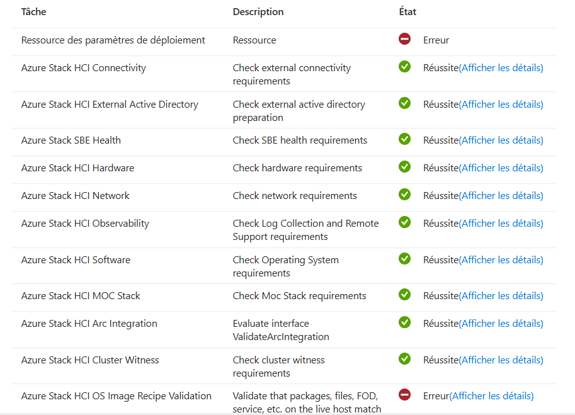The image size is (575, 415).
Task: Click error icon for Ressource des paramètres de déploiement
Action: click(404, 39)
